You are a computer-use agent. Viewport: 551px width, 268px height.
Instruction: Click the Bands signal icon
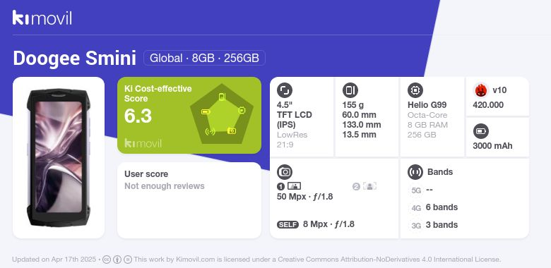point(415,172)
